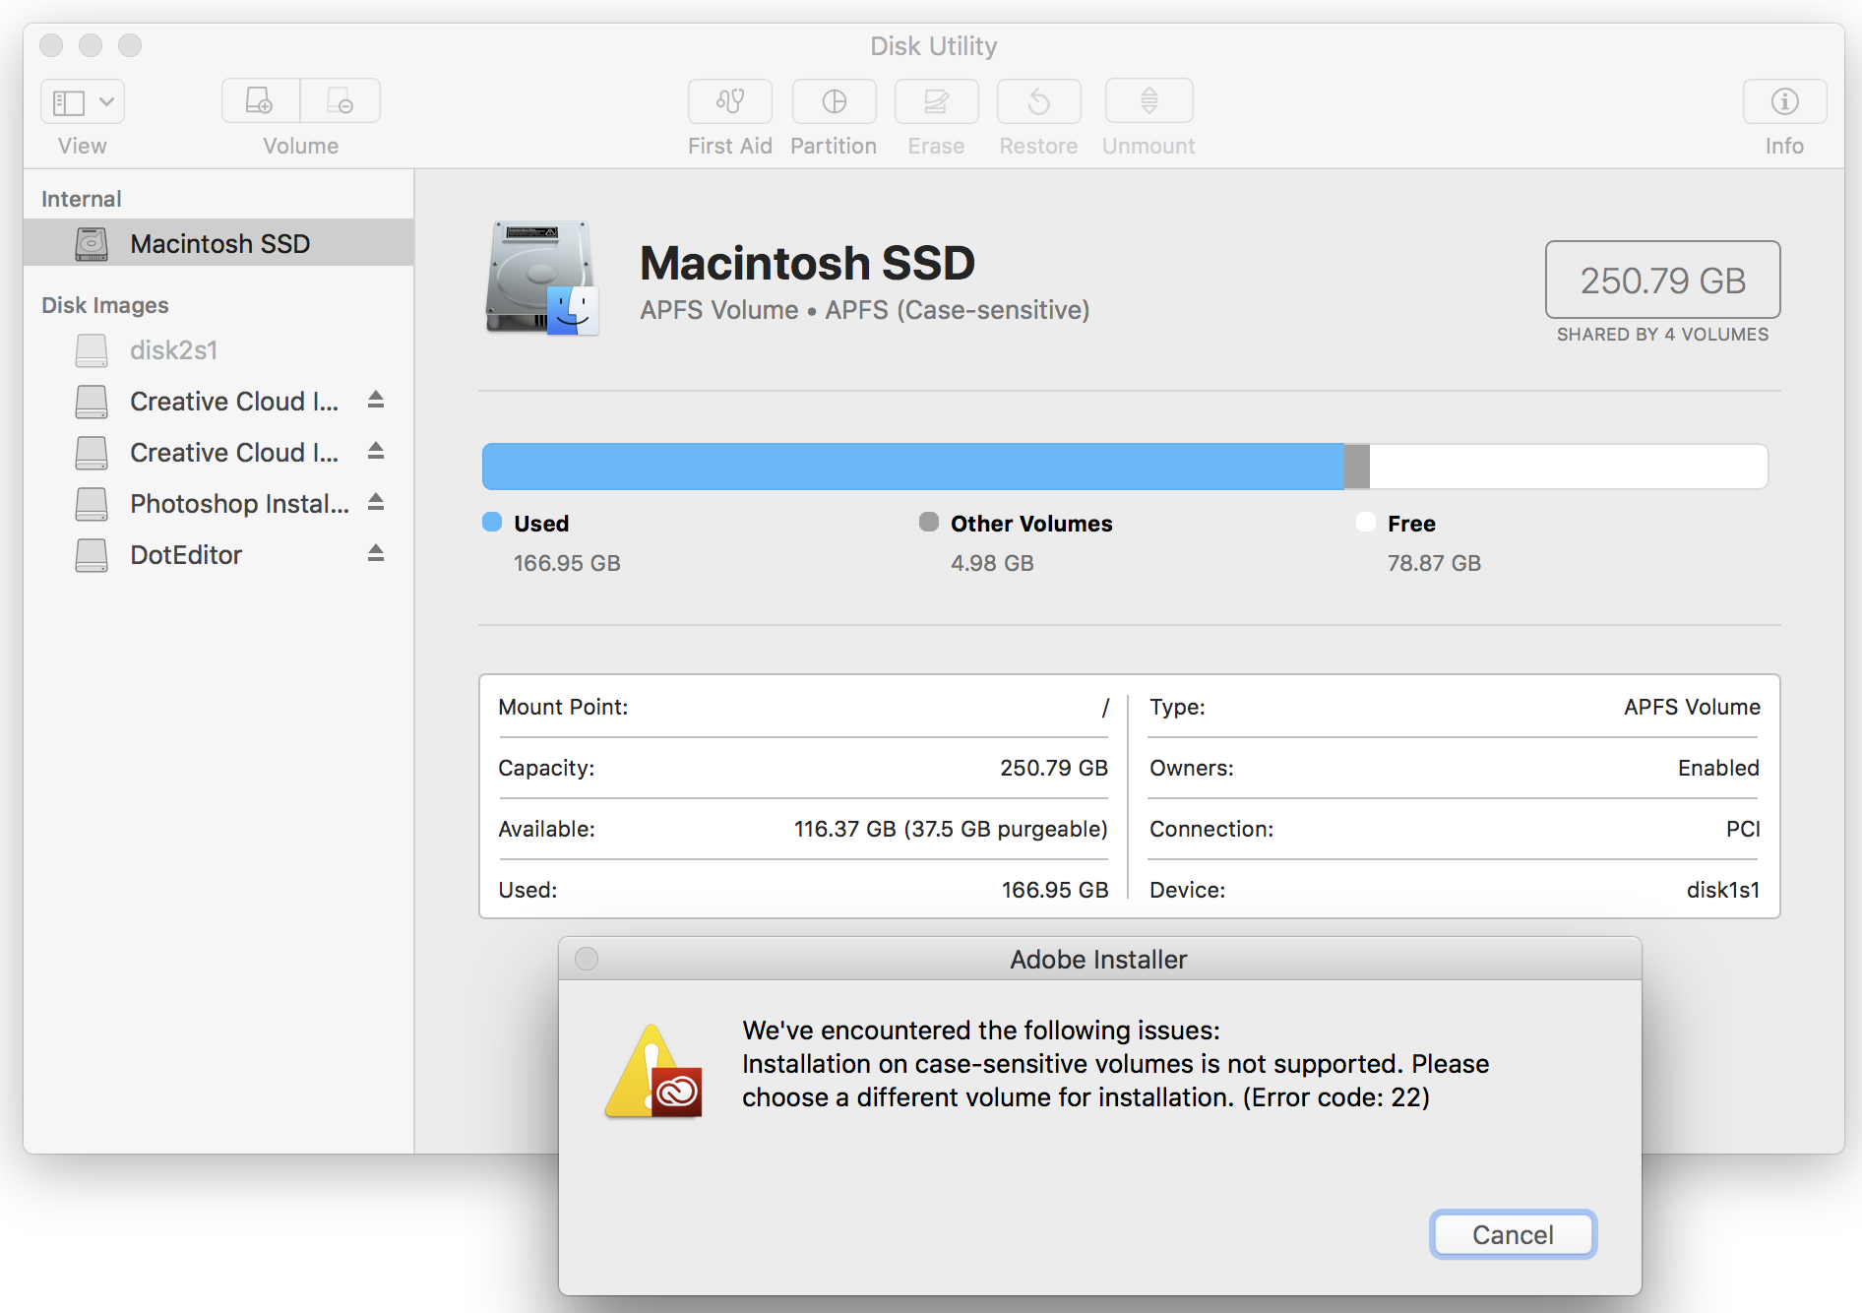Viewport: 1862px width, 1313px height.
Task: Click the white Free legend dot
Action: pyautogui.click(x=1366, y=522)
